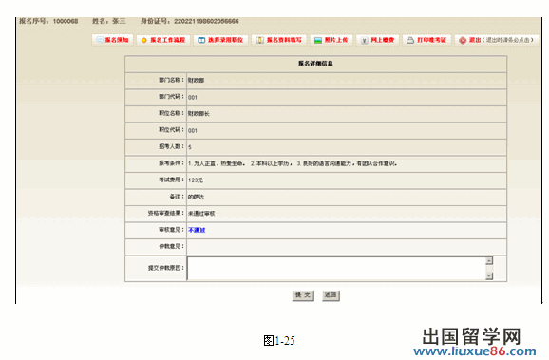549x360 pixels.
Task: Focus the 提交仲裁原因 text area
Action: [336, 269]
